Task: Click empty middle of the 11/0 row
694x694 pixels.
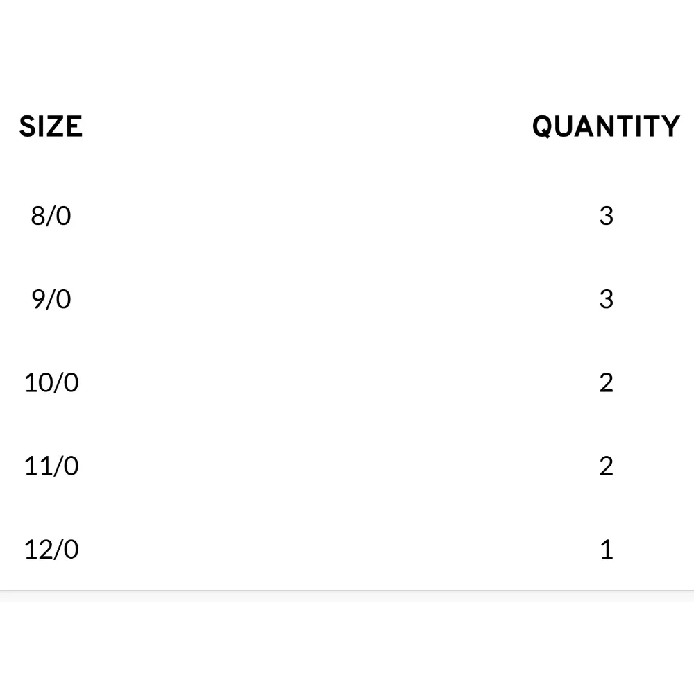Action: click(337, 466)
